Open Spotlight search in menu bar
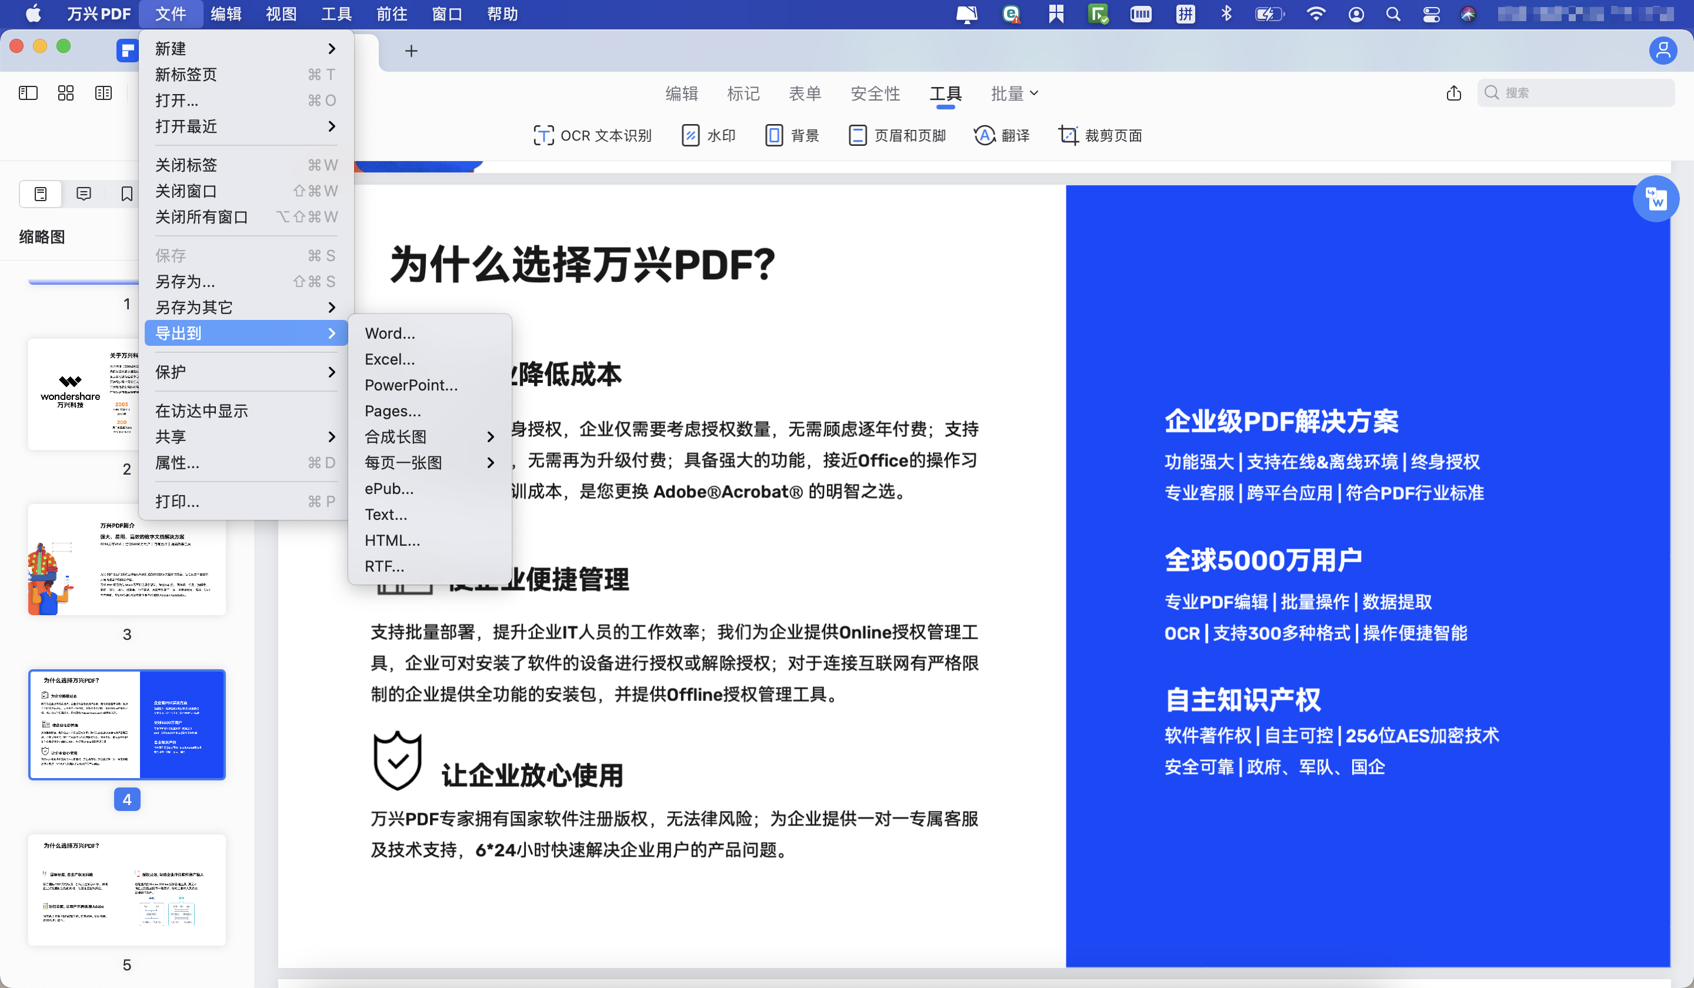Screen dimensions: 1694x988 pos(1393,14)
